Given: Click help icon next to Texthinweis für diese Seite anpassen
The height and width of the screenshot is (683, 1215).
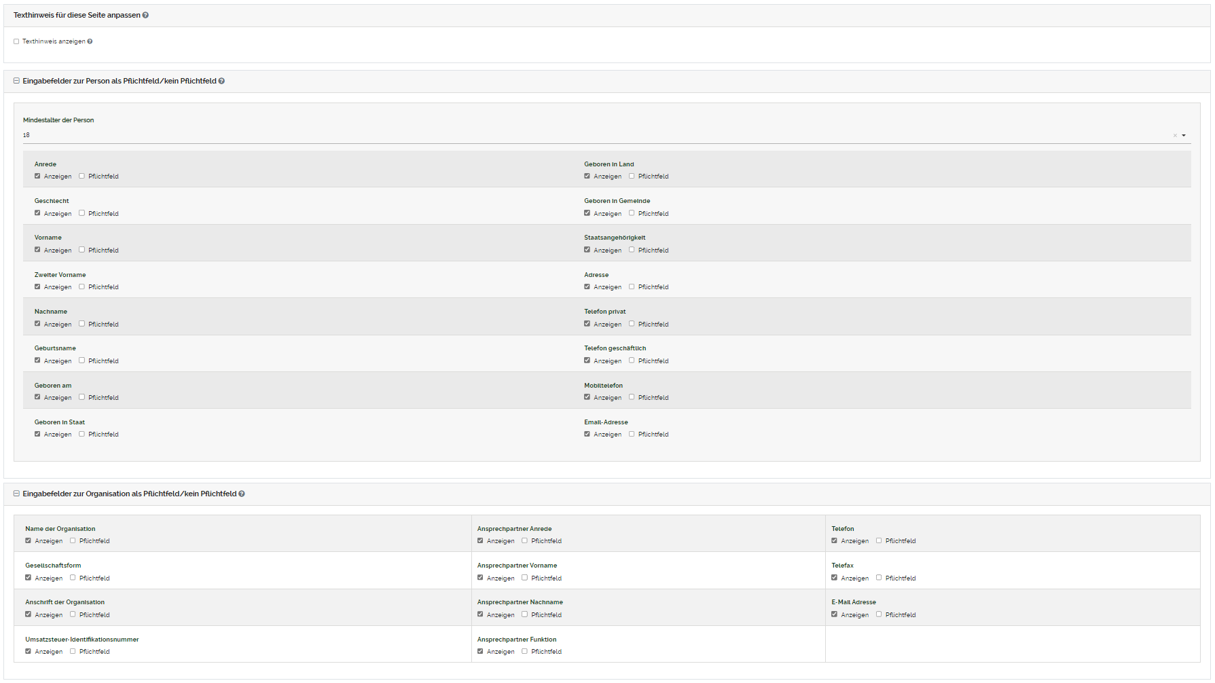Looking at the screenshot, I should 145,15.
